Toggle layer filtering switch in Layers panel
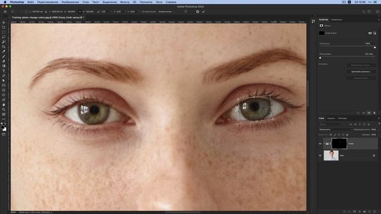The height and width of the screenshot is (214, 381). (379, 124)
